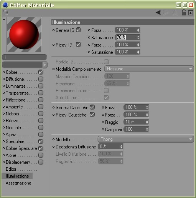Image resolution: width=196 pixels, height=198 pixels.
Task: Enable the Trasparenza channel checkbox
Action: click(41, 93)
